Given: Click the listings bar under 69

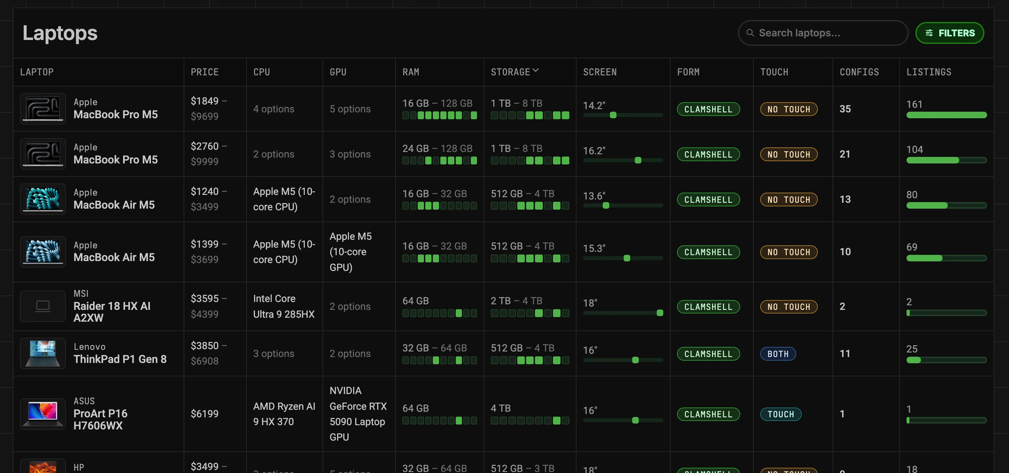Looking at the screenshot, I should click(946, 258).
